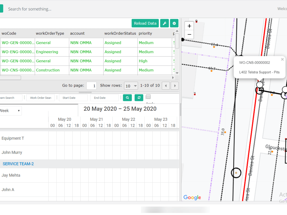Select the Equipment T resource row
This screenshot has height=215, width=287.
click(89, 138)
